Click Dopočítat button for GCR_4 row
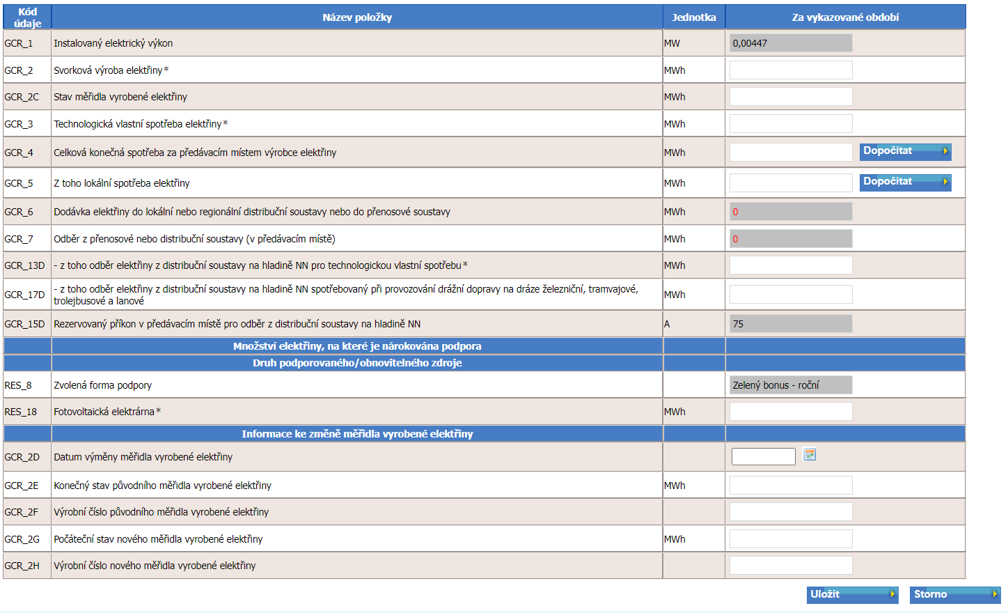The height and width of the screenshot is (613, 1008). pos(906,152)
